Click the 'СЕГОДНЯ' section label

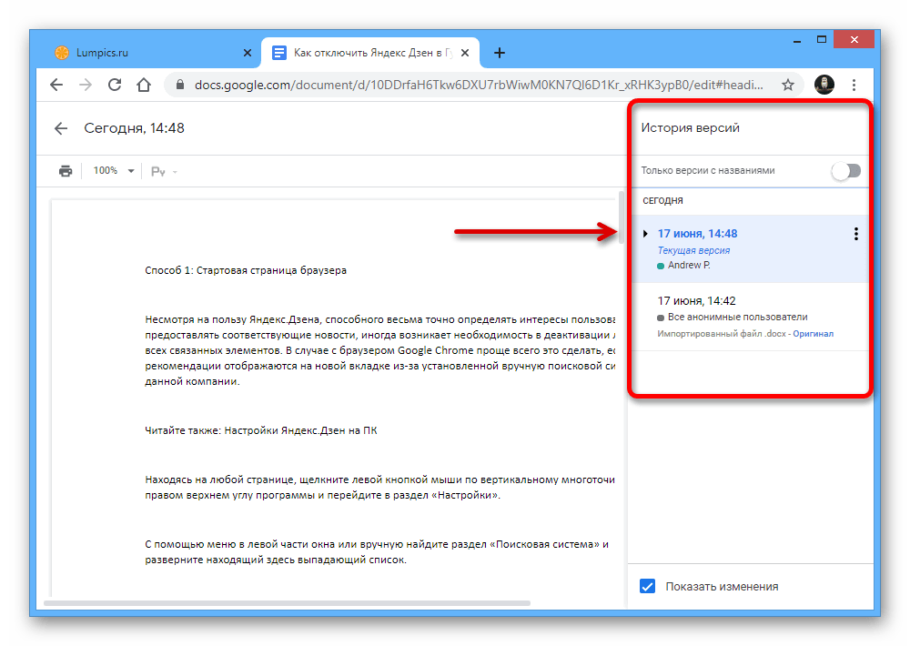pos(662,201)
